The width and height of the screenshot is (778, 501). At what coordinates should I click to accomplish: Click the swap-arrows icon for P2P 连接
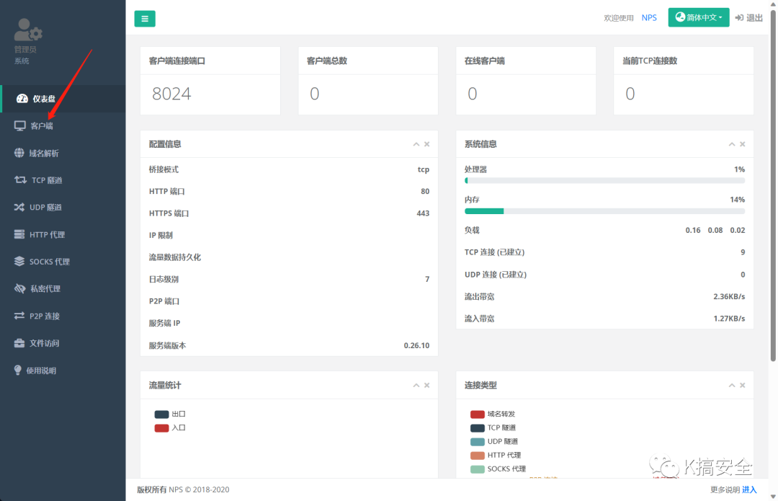tap(18, 316)
